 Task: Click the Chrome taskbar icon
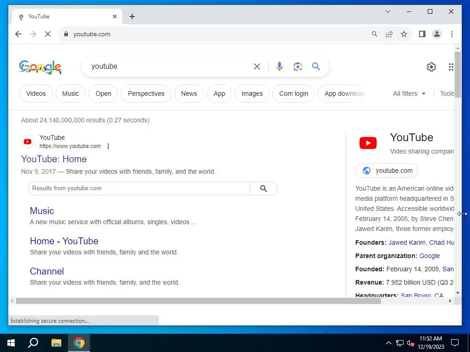79,343
